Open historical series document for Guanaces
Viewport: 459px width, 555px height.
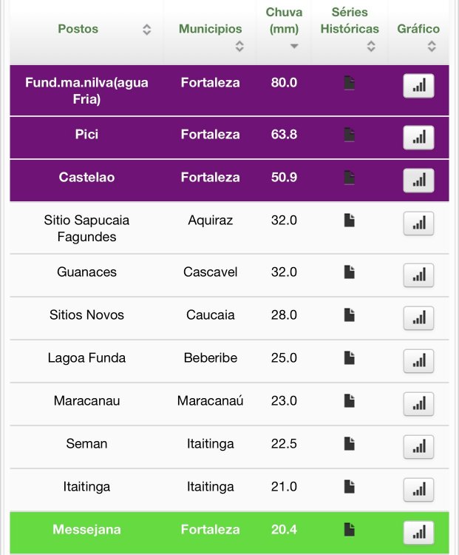[350, 272]
